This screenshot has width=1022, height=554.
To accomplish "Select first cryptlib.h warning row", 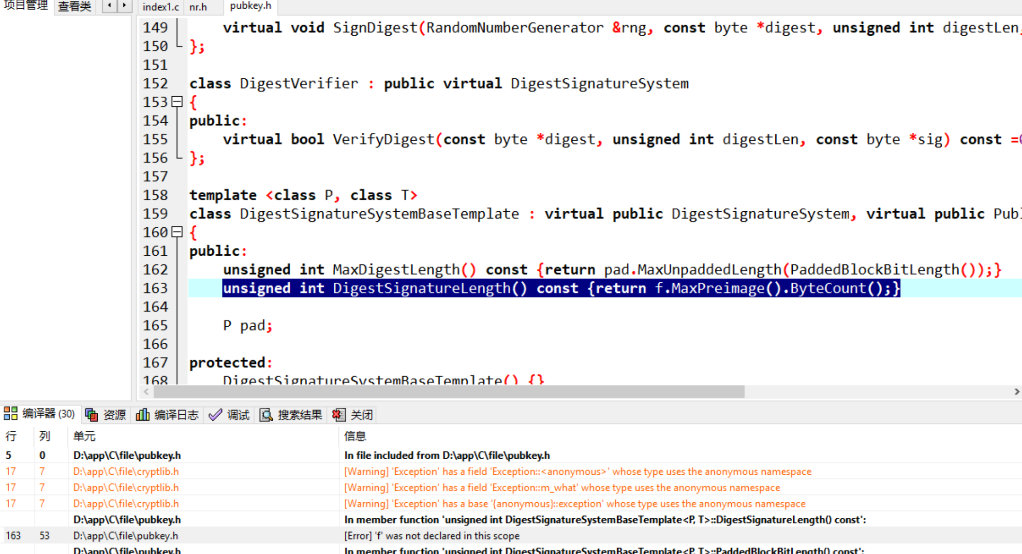I will click(x=577, y=471).
